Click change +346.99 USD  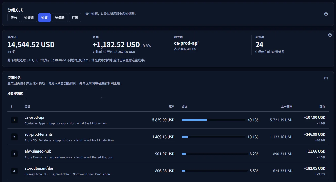(x=314, y=134)
